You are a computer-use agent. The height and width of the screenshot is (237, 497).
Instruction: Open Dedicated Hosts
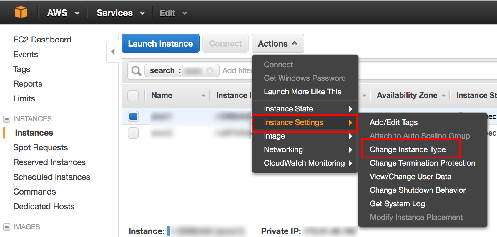pyautogui.click(x=44, y=207)
